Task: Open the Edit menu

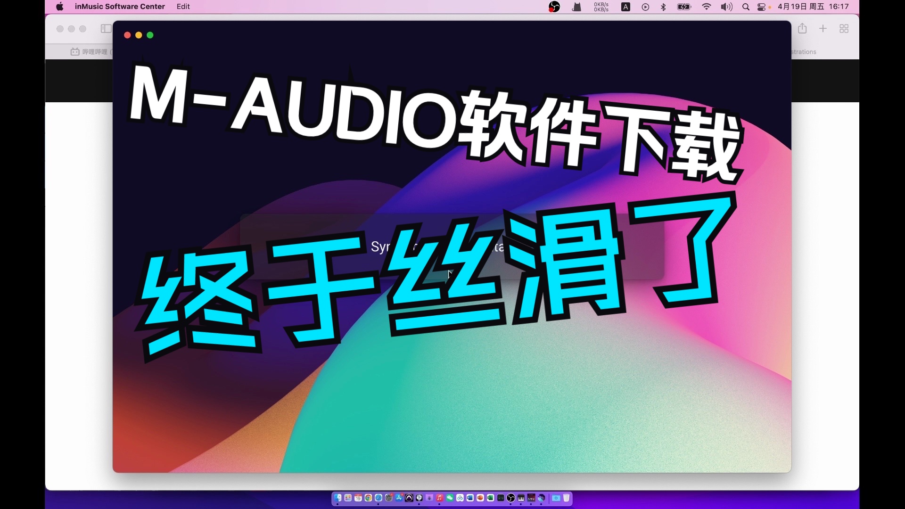Action: click(x=183, y=7)
